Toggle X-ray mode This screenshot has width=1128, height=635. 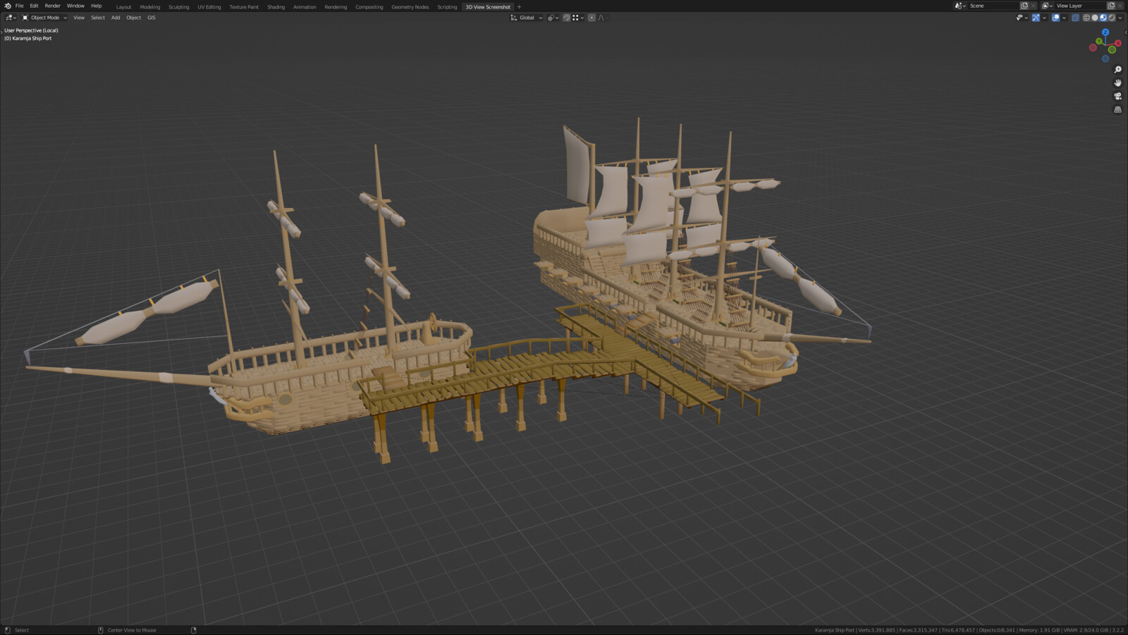1075,18
